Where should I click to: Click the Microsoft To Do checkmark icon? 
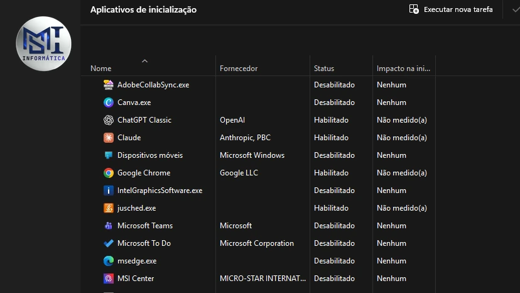click(109, 243)
